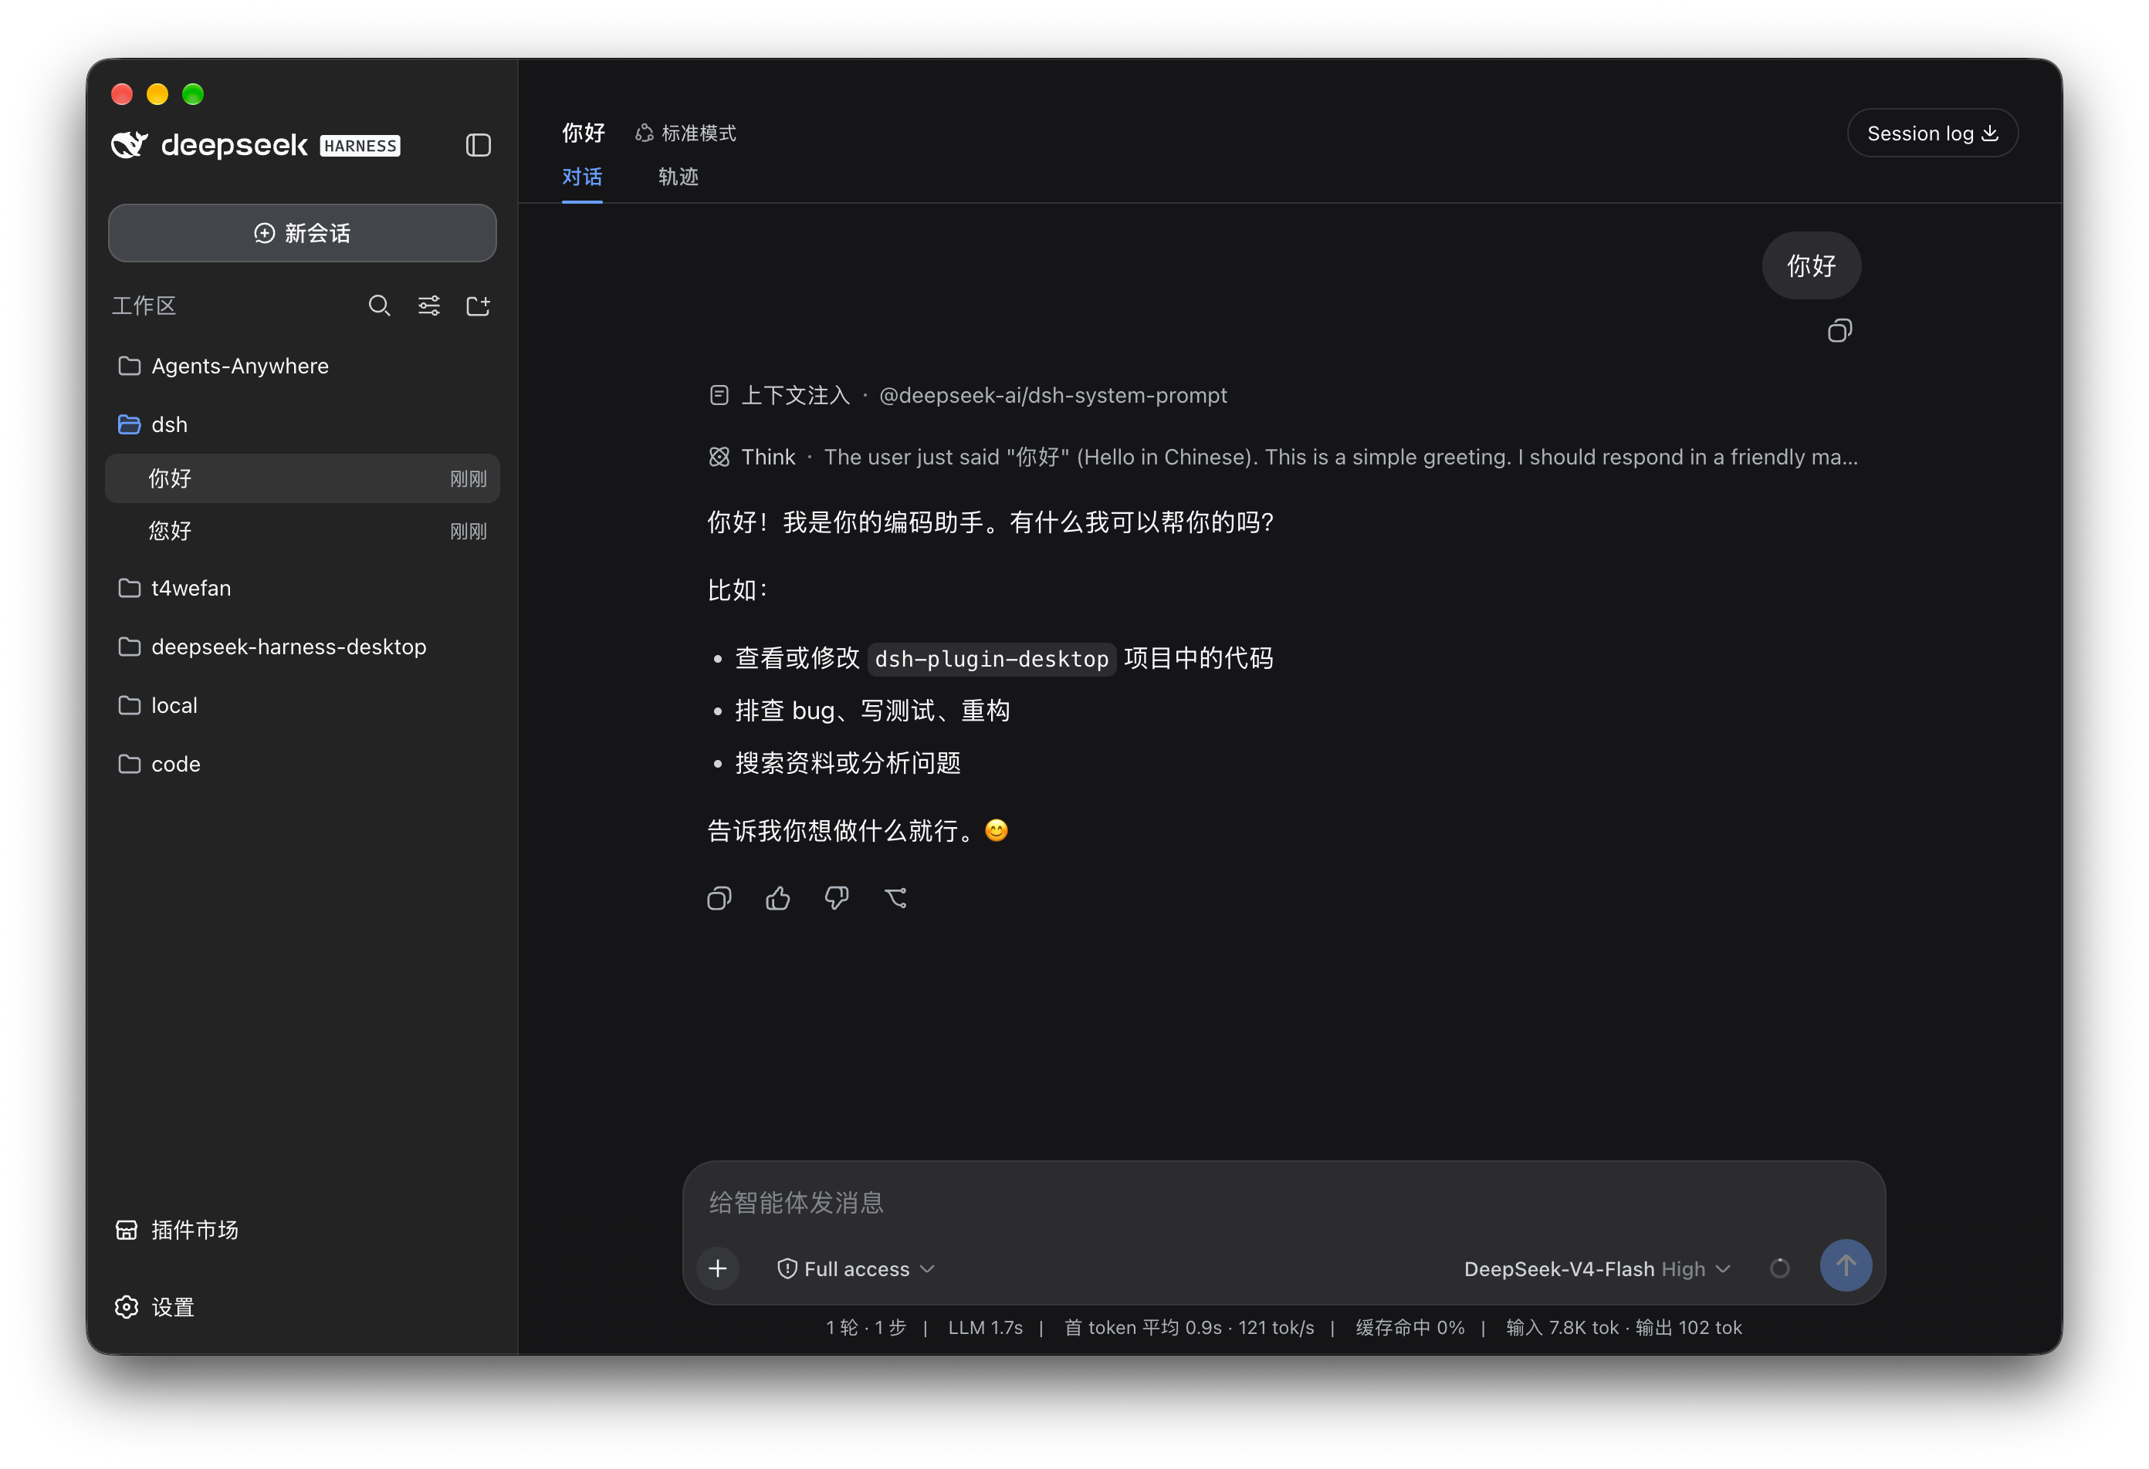Open 设置 settings
This screenshot has height=1469, width=2149.
(x=155, y=1307)
